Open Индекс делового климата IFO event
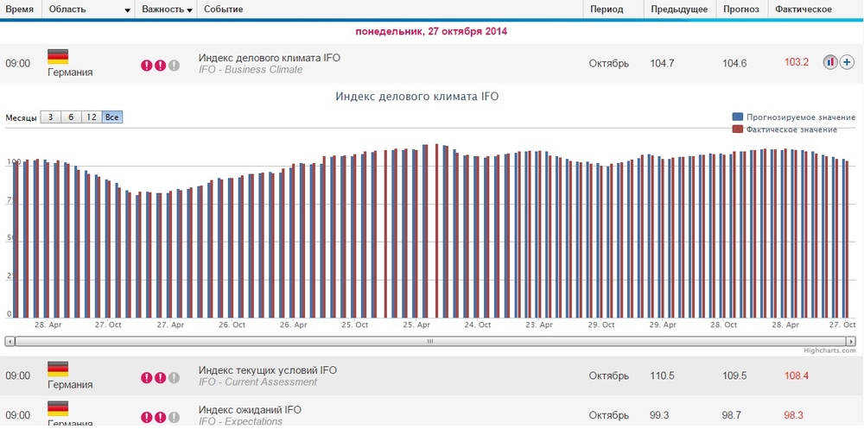Image resolution: width=864 pixels, height=429 pixels. click(270, 58)
